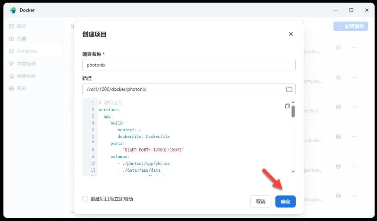Click the overview grid icon in sidebar
Viewport: 377px width, 221px height.
[x=12, y=26]
